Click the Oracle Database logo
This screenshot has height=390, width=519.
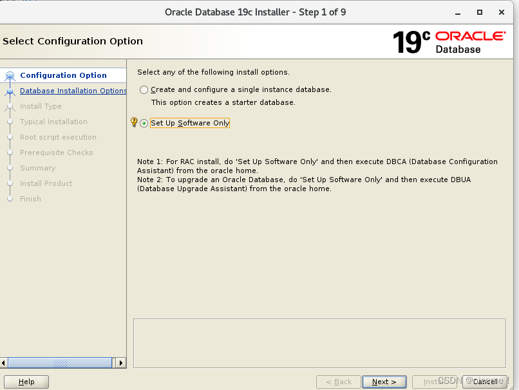click(x=469, y=41)
